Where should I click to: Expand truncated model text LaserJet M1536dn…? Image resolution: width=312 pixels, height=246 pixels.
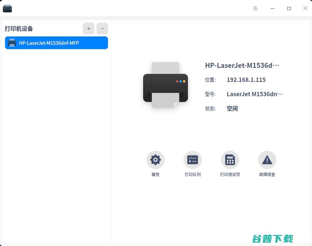255,94
